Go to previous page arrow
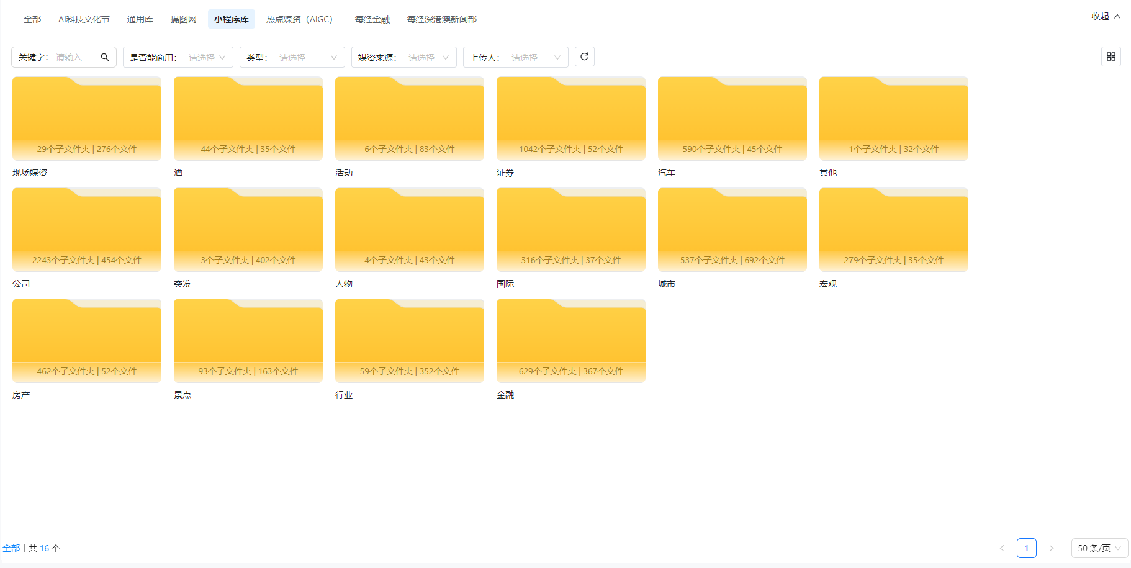The width and height of the screenshot is (1131, 568). pyautogui.click(x=1002, y=548)
